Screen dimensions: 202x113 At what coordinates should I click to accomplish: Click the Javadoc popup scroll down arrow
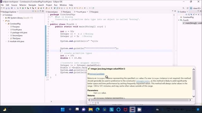click(x=193, y=96)
